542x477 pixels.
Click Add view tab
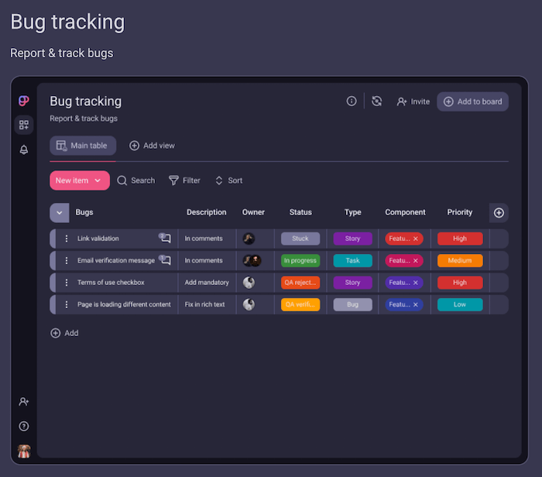point(152,146)
